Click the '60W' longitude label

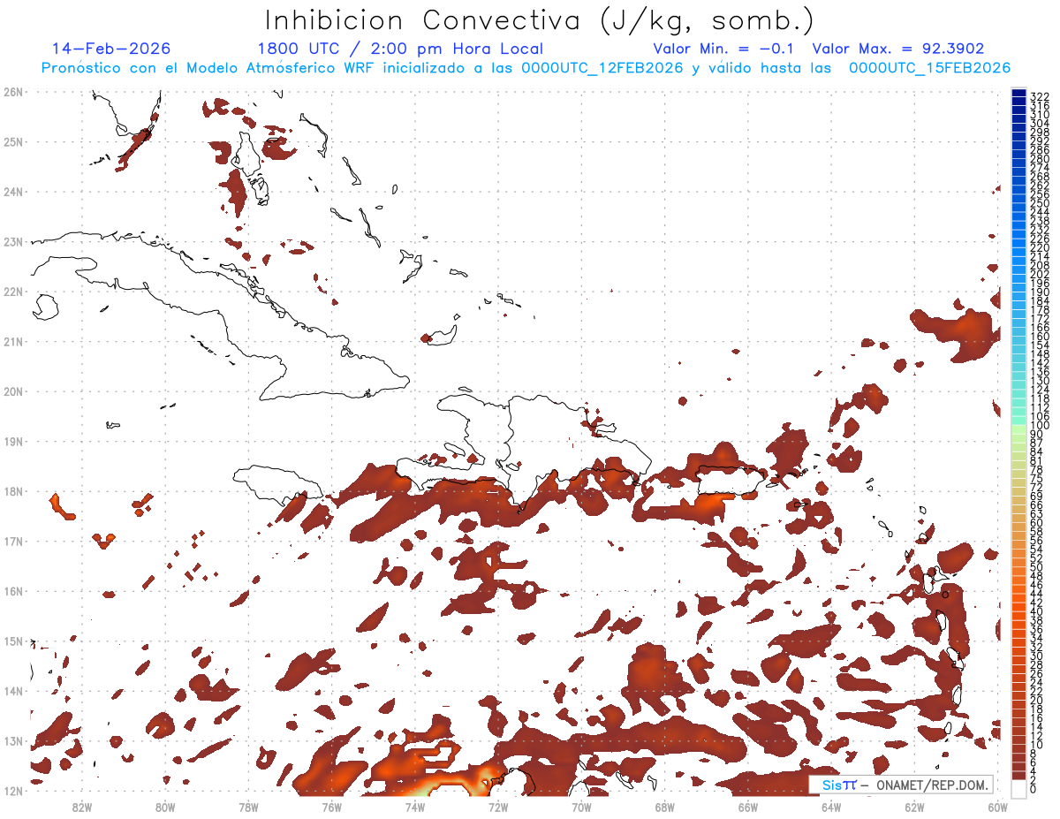pyautogui.click(x=998, y=807)
